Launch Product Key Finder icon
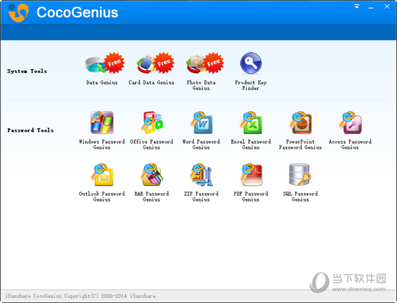Viewport: 397px width, 303px height. click(x=251, y=63)
